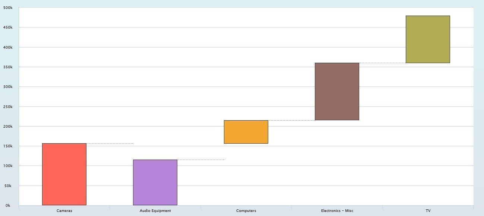This screenshot has width=484, height=216.
Task: Click the red Cameras bar
Action: [64, 174]
